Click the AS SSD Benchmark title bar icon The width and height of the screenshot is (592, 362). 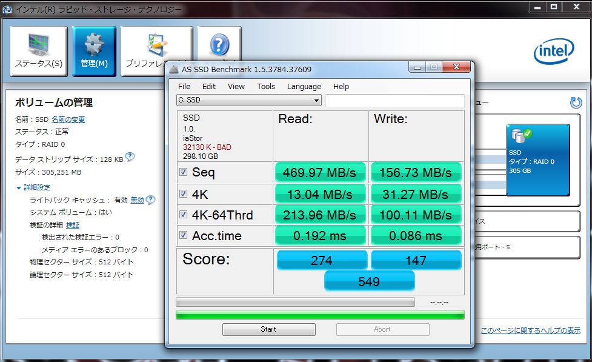(173, 70)
